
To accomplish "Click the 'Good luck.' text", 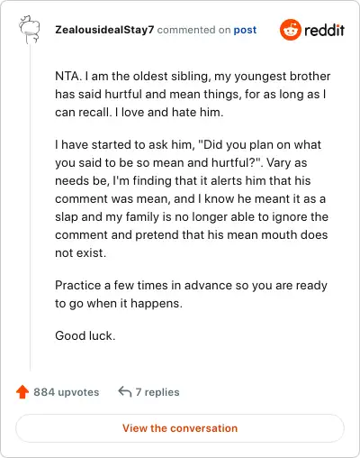I will pyautogui.click(x=85, y=335).
